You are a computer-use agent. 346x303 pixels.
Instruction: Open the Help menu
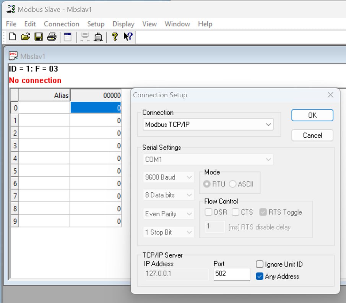(x=205, y=24)
